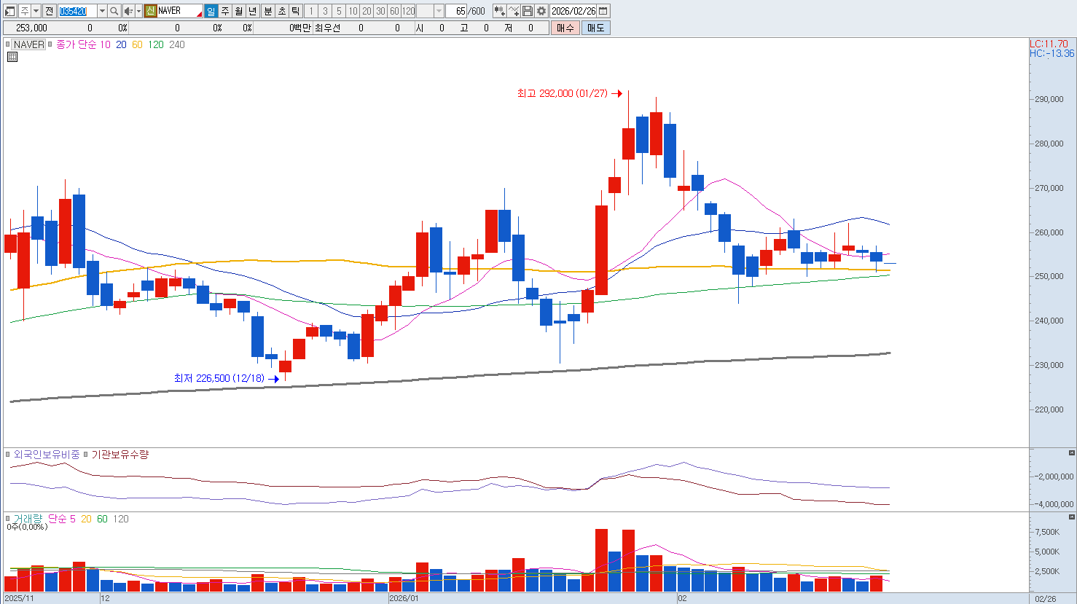1077x604 pixels.
Task: Toggle the NAVER price series marker
Action: tap(8, 44)
